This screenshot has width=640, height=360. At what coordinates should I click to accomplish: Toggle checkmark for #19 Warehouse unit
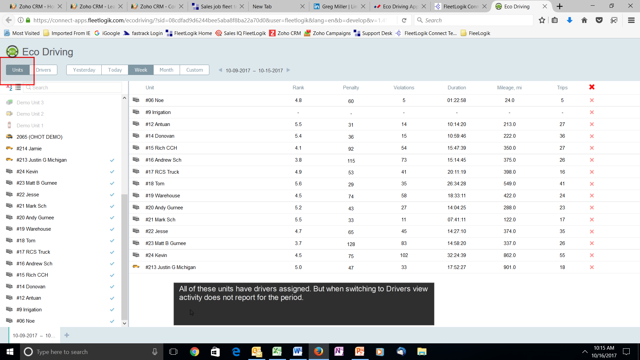pos(112,229)
